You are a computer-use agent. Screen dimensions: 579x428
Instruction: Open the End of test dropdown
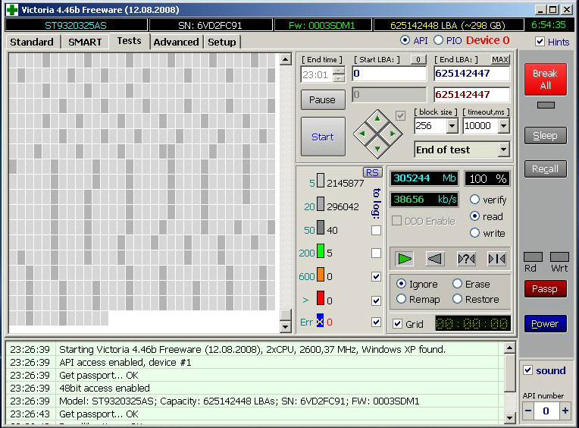coord(503,150)
